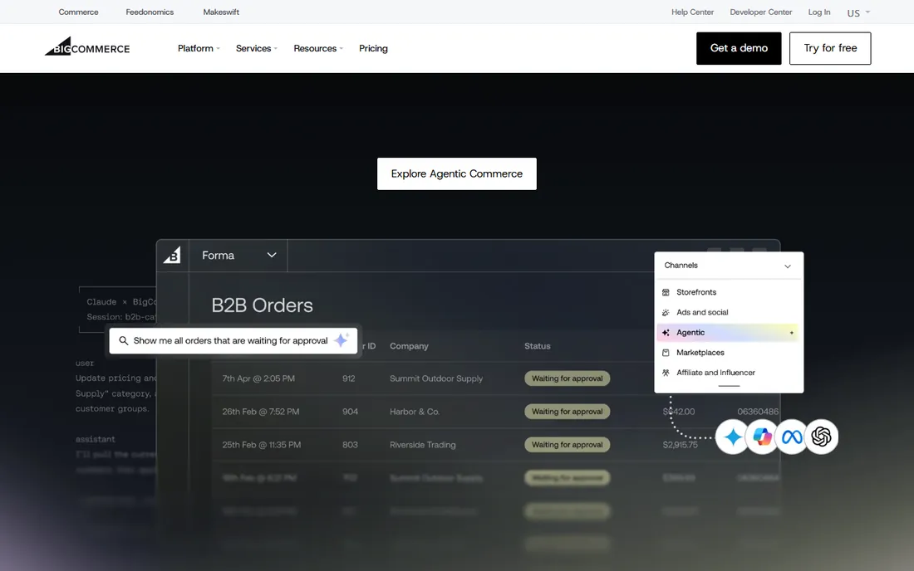Open the Services dropdown menu
The width and height of the screenshot is (914, 571).
point(257,48)
